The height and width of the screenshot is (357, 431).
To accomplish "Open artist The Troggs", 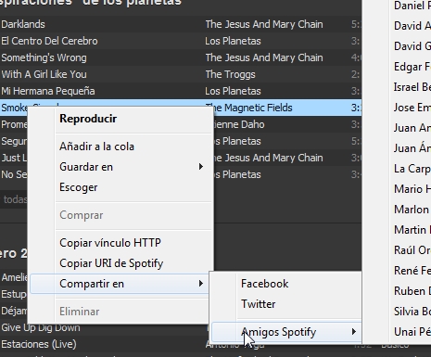I will point(231,74).
